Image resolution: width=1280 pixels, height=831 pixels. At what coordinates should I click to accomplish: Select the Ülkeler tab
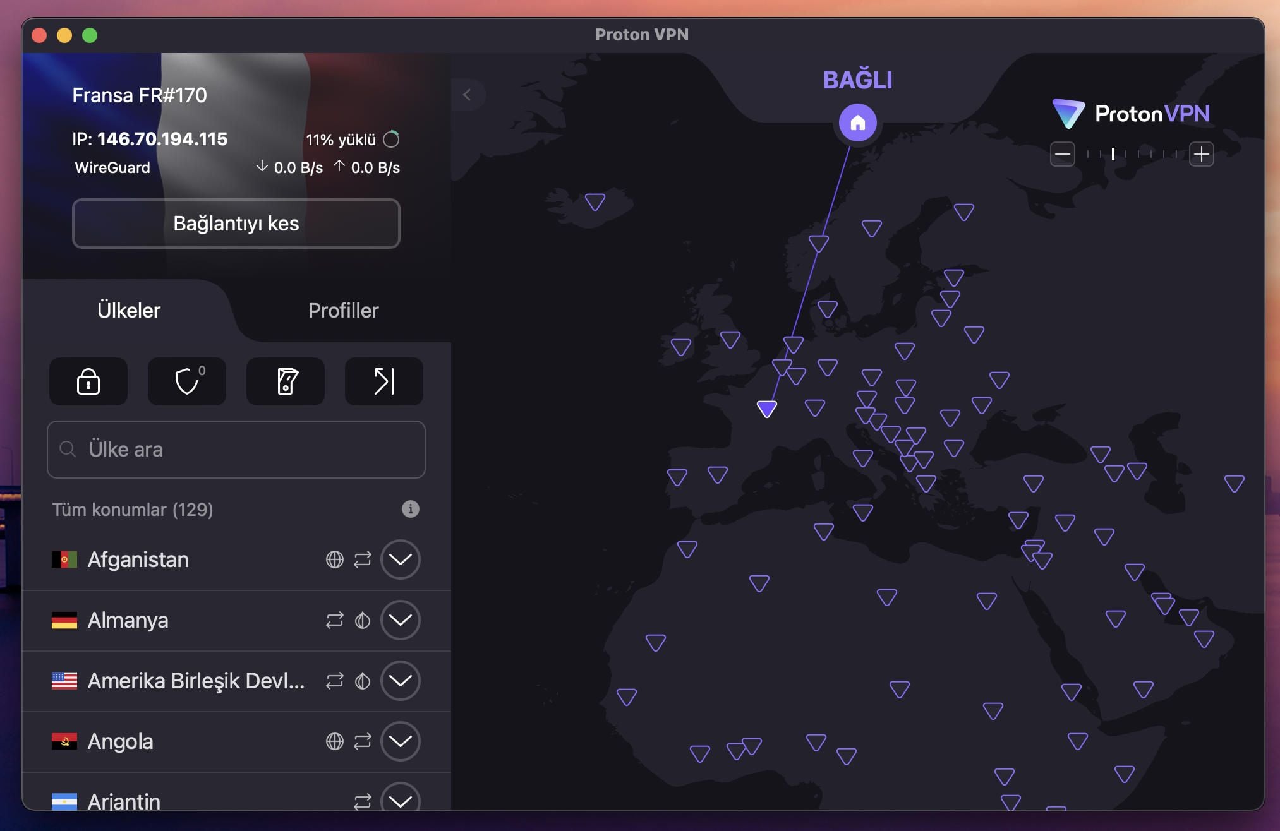click(128, 310)
